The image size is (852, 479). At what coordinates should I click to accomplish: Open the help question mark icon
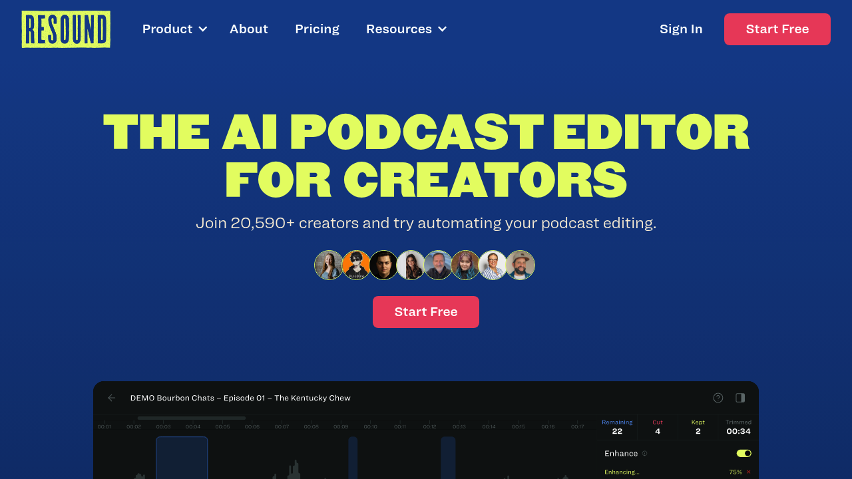[718, 398]
